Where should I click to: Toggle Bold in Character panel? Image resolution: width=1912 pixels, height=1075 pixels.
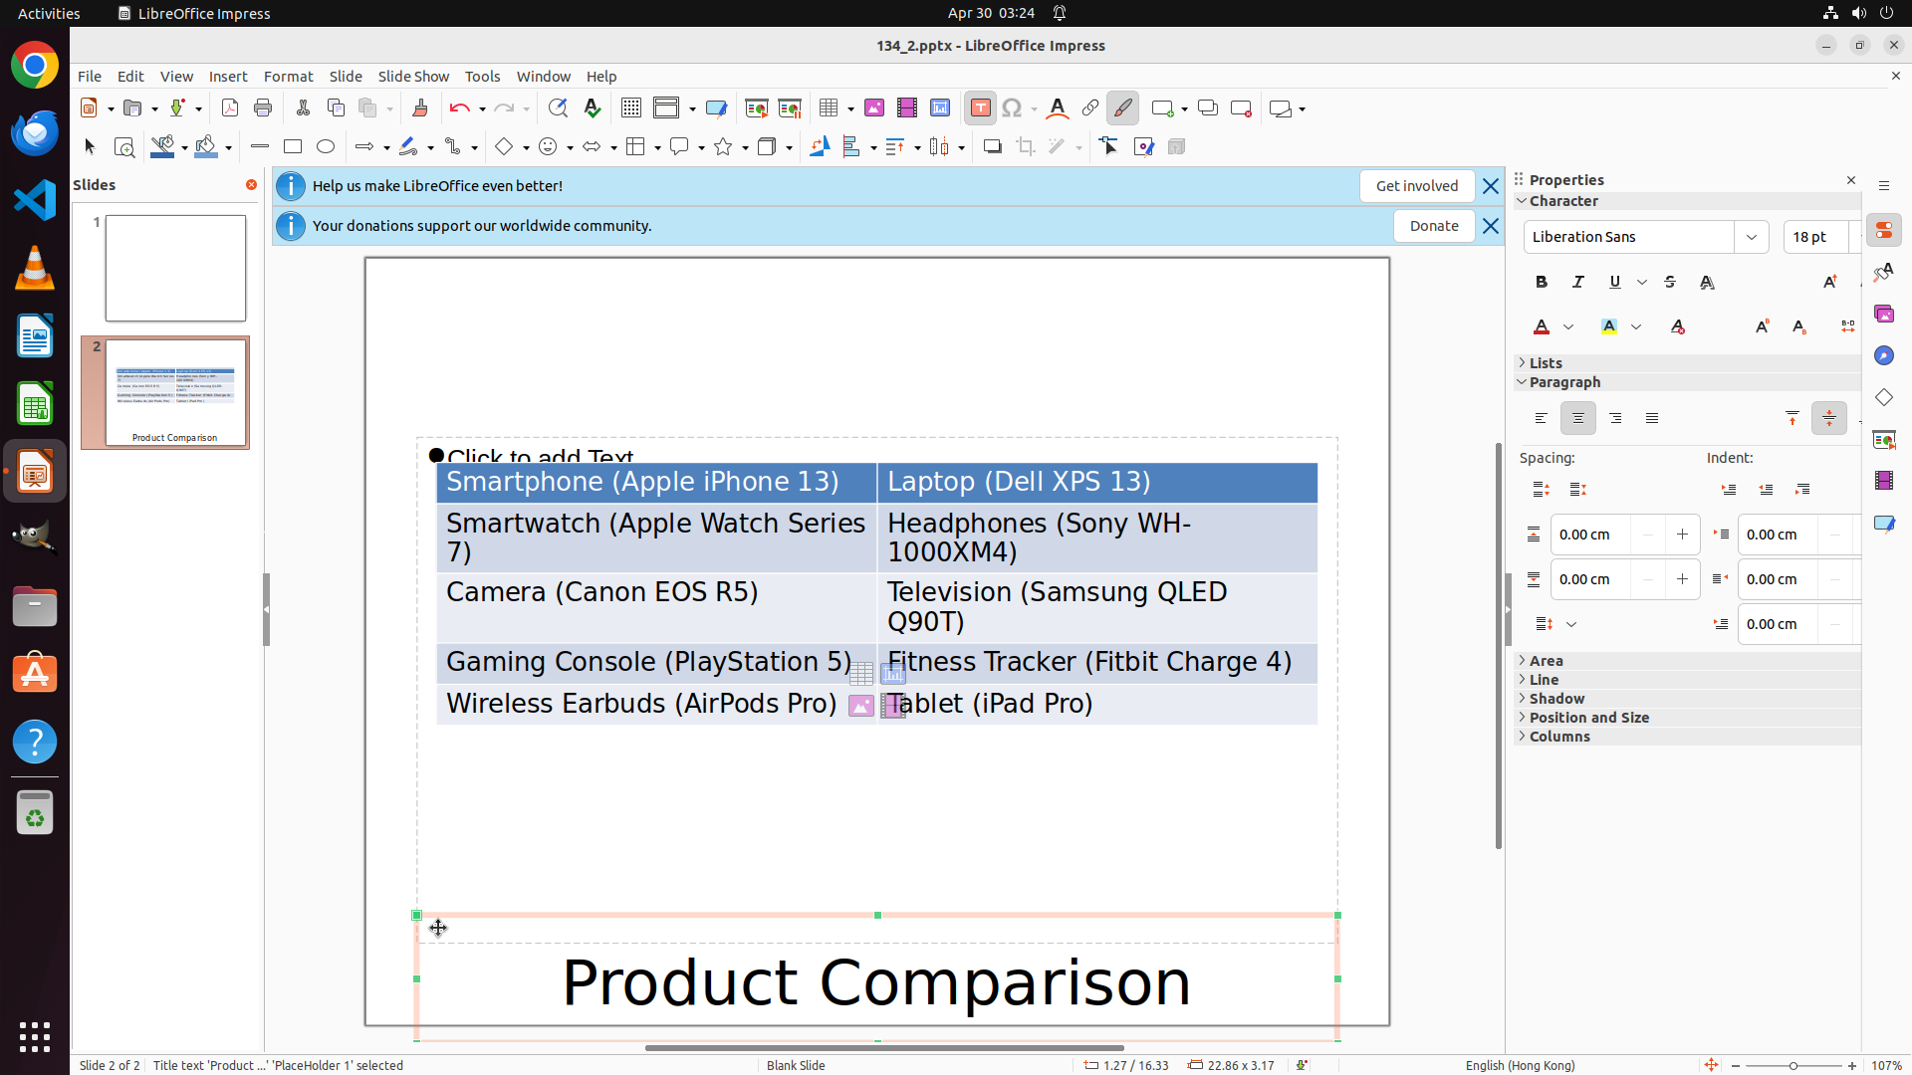click(1542, 283)
